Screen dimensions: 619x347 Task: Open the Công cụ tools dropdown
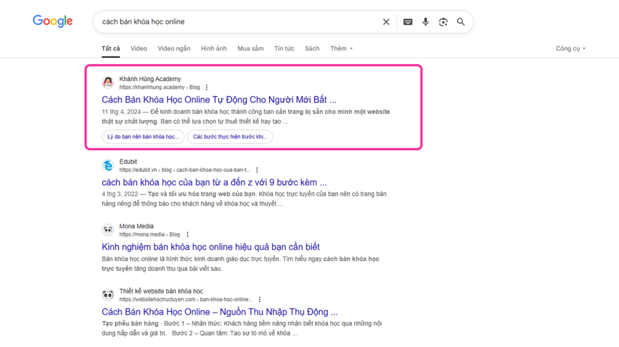[x=571, y=48]
